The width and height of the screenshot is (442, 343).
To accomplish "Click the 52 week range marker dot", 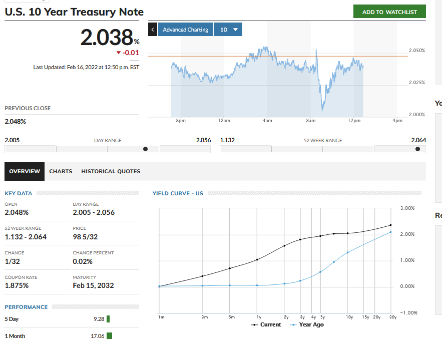I will pos(418,149).
